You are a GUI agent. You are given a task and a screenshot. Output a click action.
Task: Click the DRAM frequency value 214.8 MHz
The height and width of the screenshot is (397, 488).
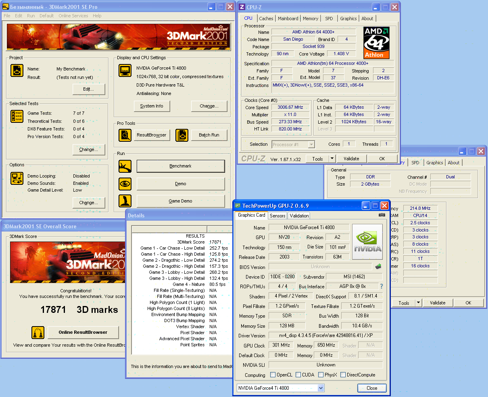(420, 208)
